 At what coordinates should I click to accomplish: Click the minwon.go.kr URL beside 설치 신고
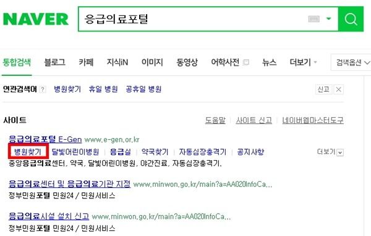[161, 217]
